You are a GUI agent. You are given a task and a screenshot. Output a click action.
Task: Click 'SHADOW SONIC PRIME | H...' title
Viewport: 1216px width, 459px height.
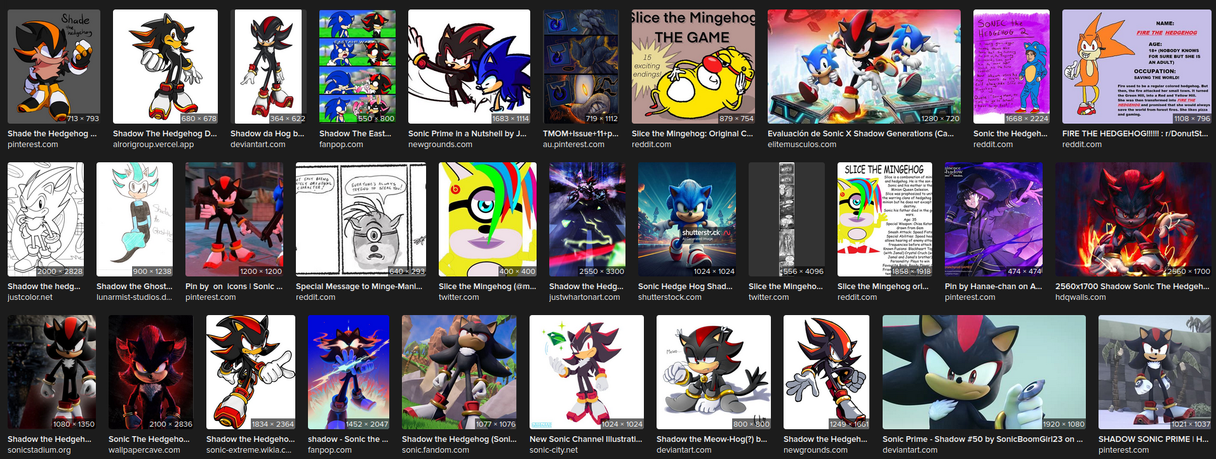pyautogui.click(x=1154, y=439)
